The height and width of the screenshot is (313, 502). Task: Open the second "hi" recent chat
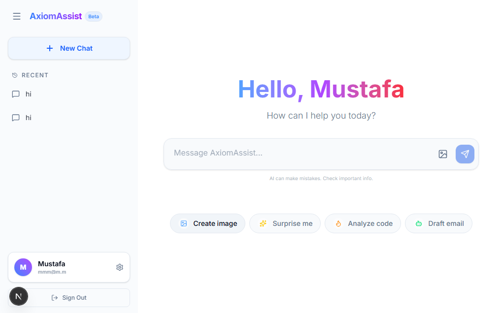[x=29, y=118]
